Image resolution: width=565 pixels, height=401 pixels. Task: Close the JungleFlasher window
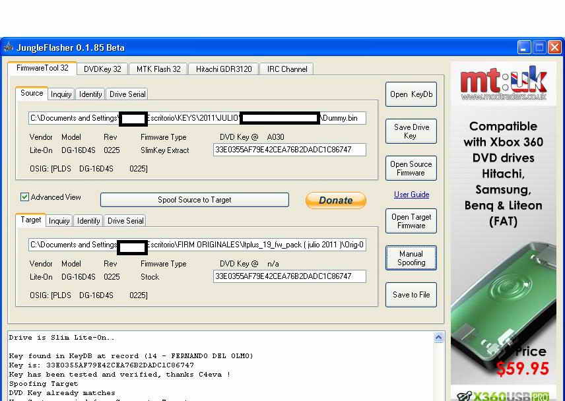[x=554, y=47]
